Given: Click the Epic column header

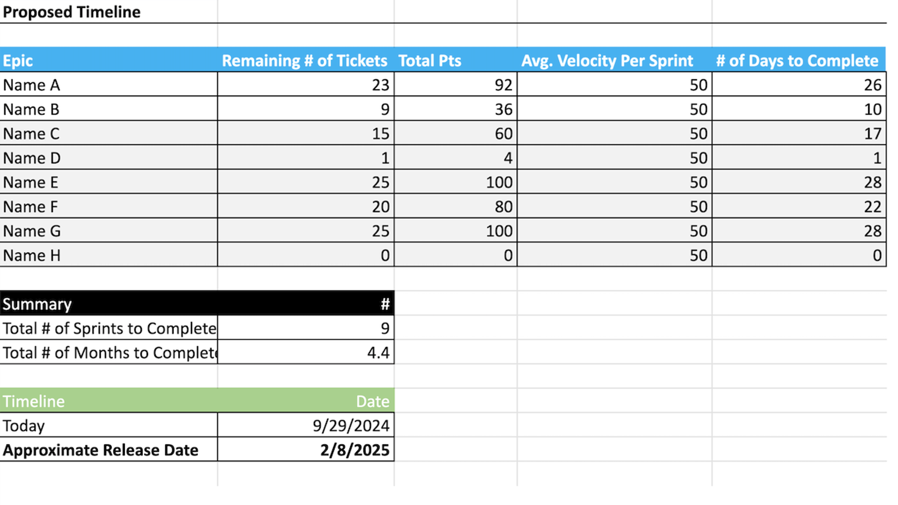Looking at the screenshot, I should pyautogui.click(x=109, y=60).
